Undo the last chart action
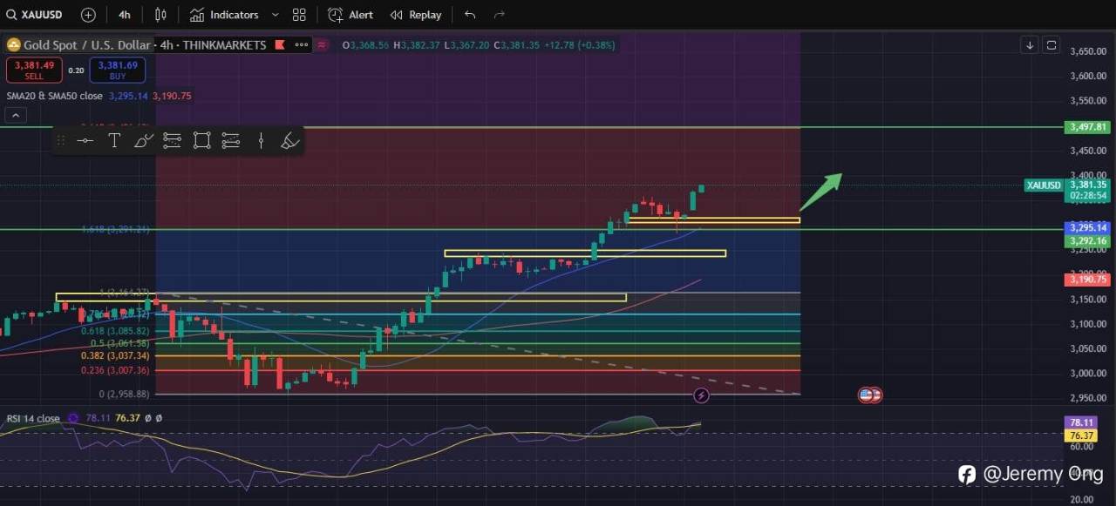The width and height of the screenshot is (1116, 506). pyautogui.click(x=471, y=15)
